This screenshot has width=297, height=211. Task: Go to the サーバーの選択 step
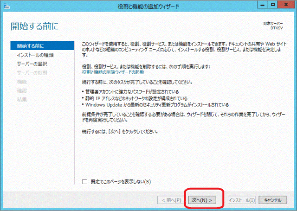(x=32, y=64)
